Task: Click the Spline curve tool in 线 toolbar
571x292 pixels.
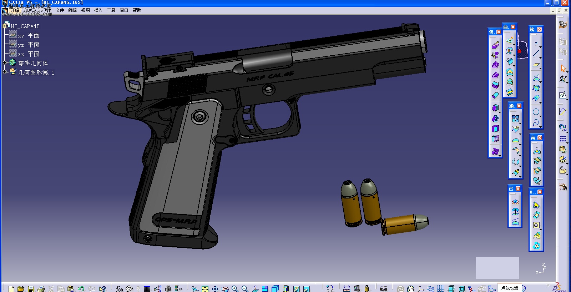Action: (x=536, y=122)
